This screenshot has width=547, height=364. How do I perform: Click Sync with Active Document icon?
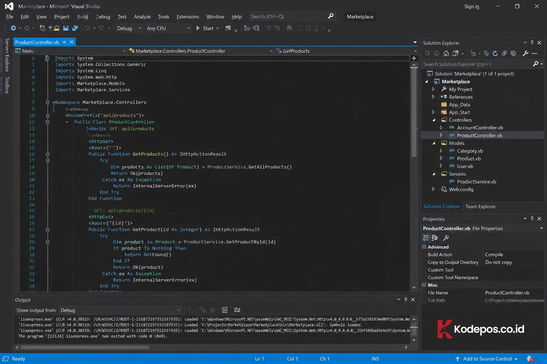486,53
